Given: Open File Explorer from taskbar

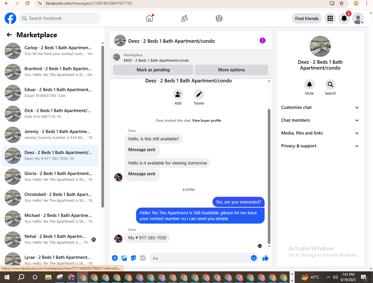Looking at the screenshot, I should click(48, 277).
